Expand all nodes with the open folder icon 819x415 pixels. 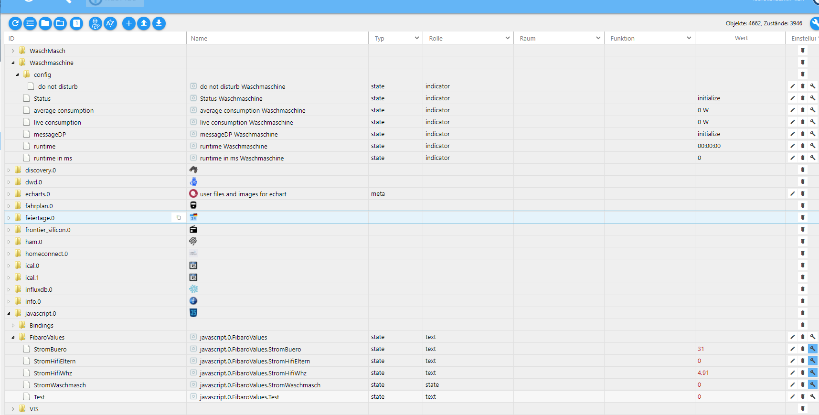60,23
